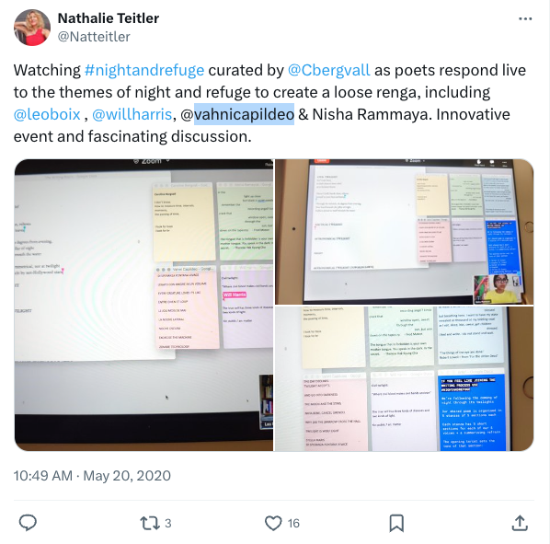
Task: Open the #nightandrefuge hashtag
Action: click(x=144, y=70)
